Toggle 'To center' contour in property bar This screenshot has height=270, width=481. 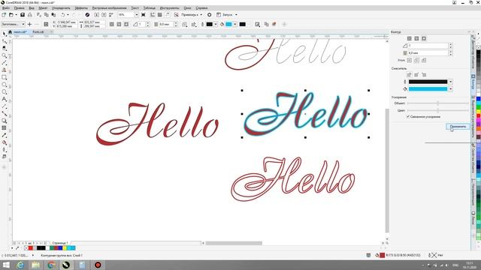tap(112, 24)
